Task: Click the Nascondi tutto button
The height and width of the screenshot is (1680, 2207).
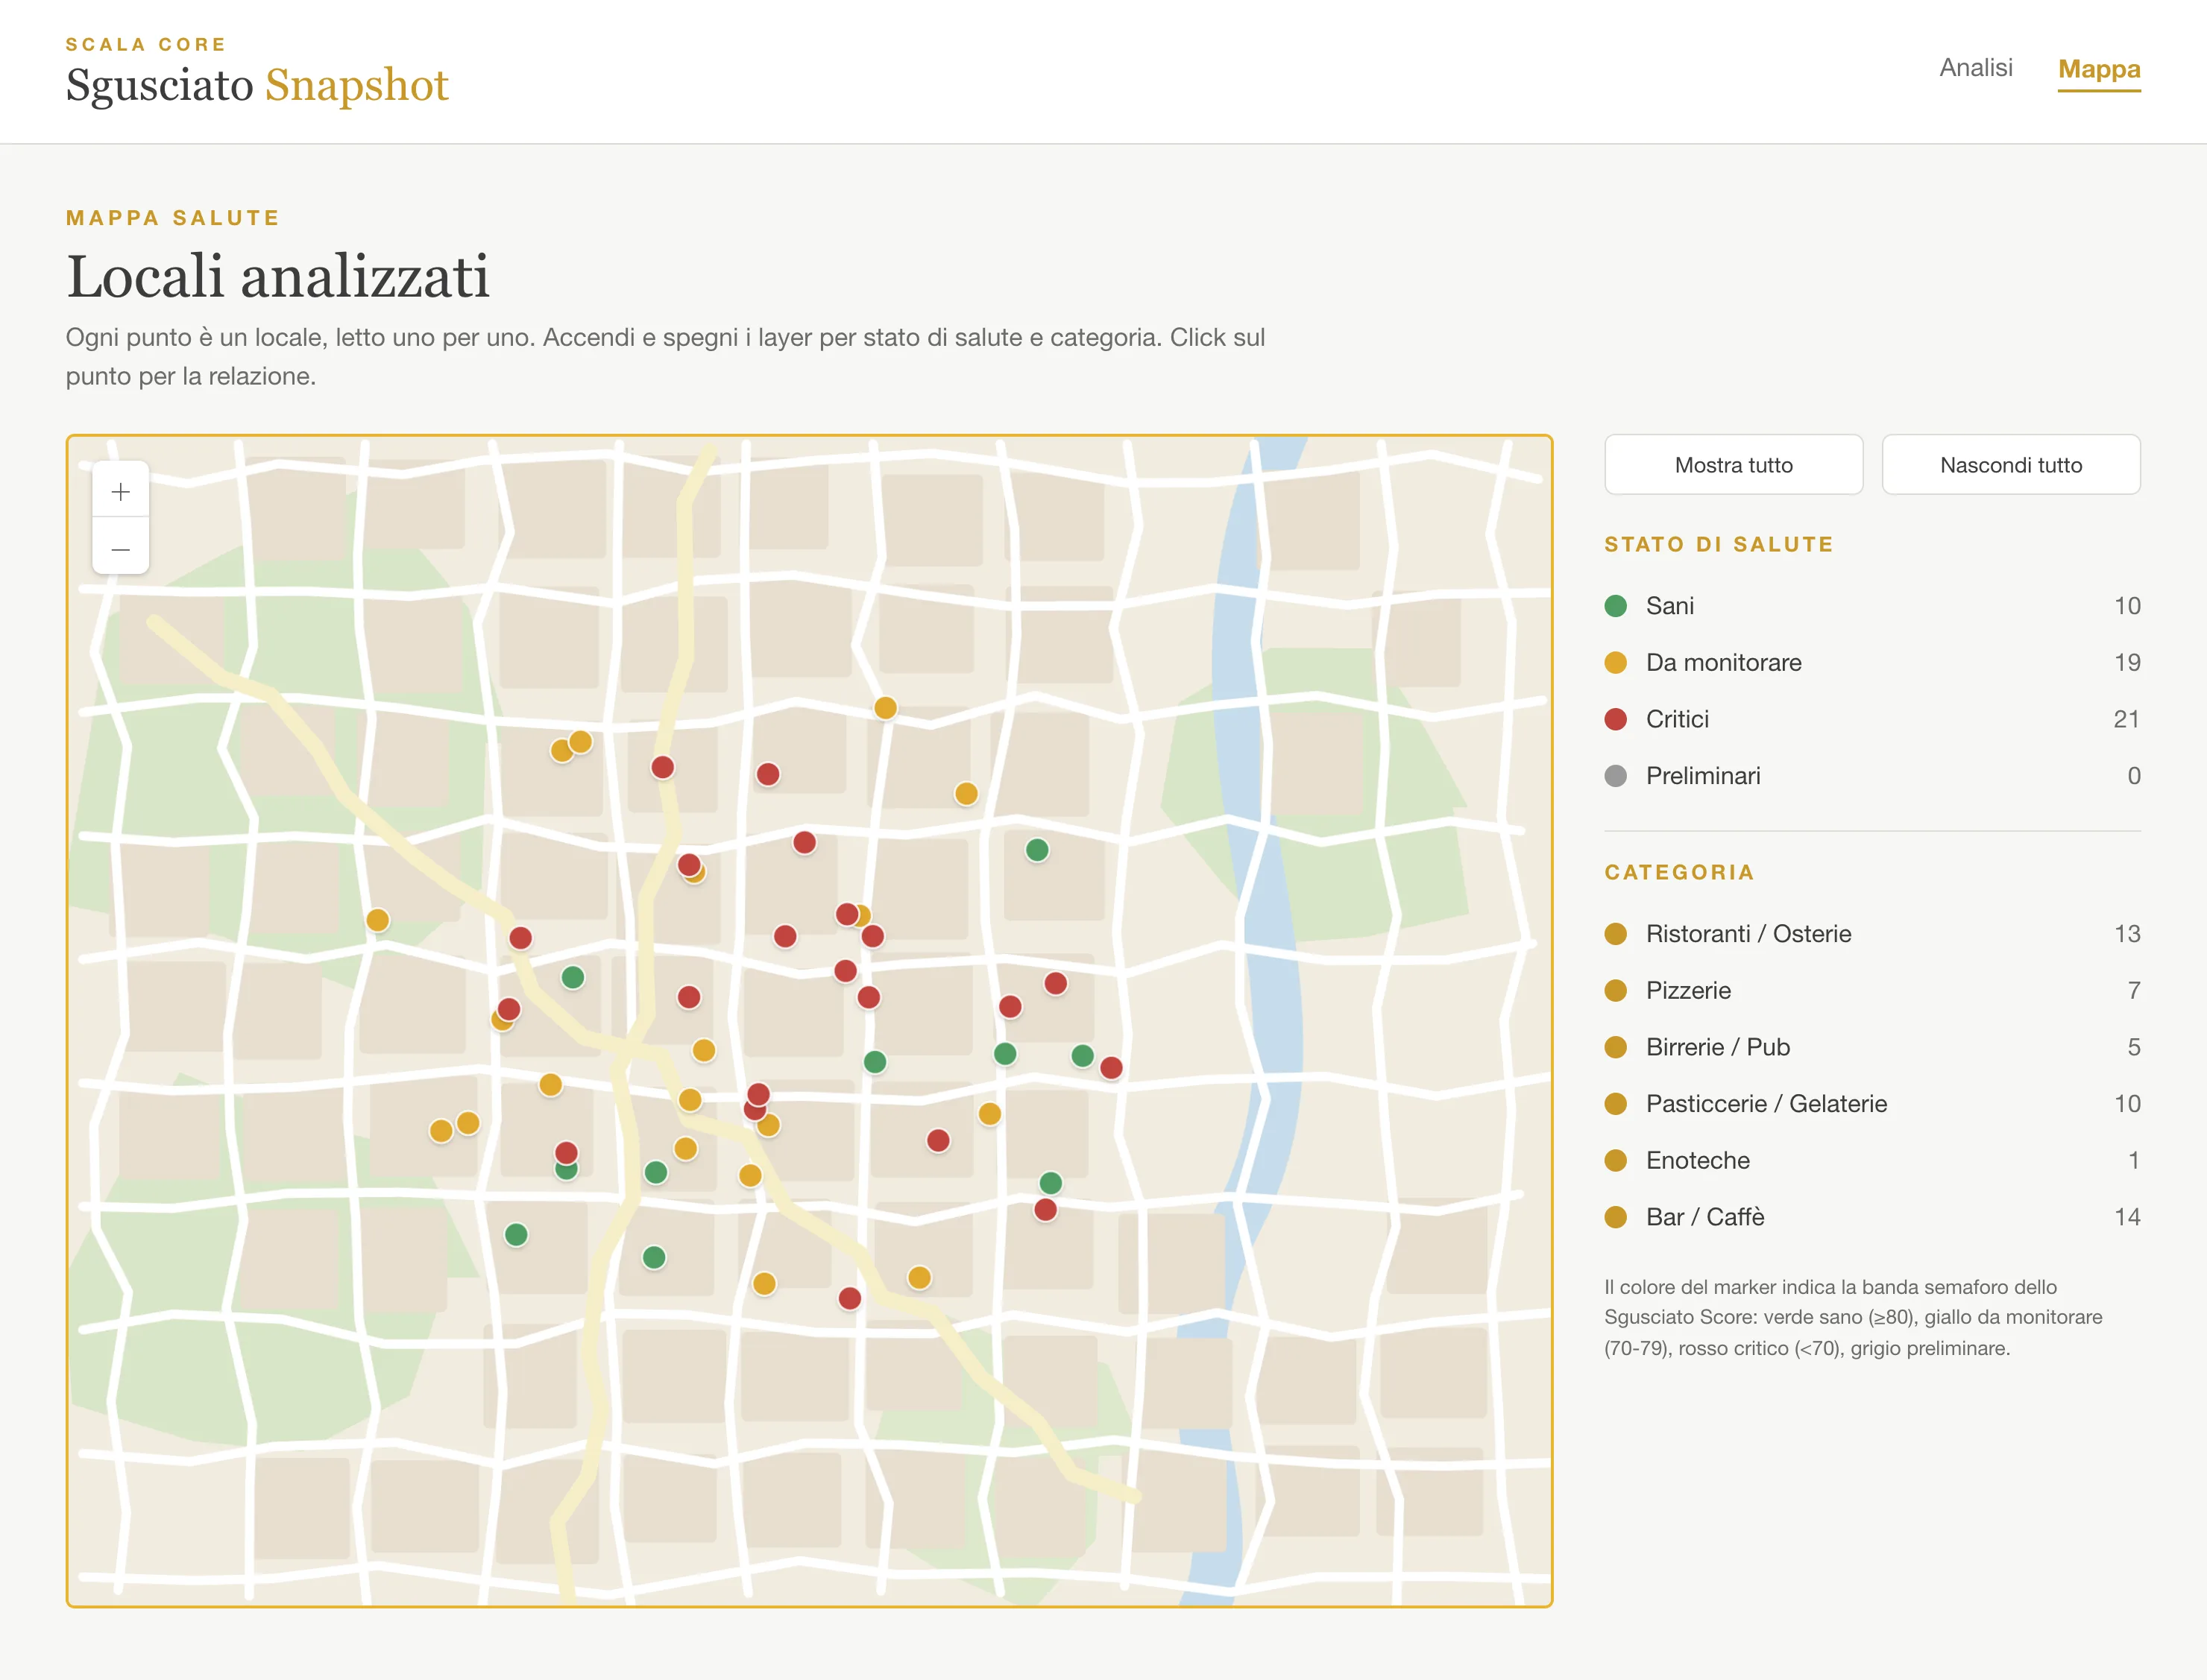Action: tap(2010, 464)
